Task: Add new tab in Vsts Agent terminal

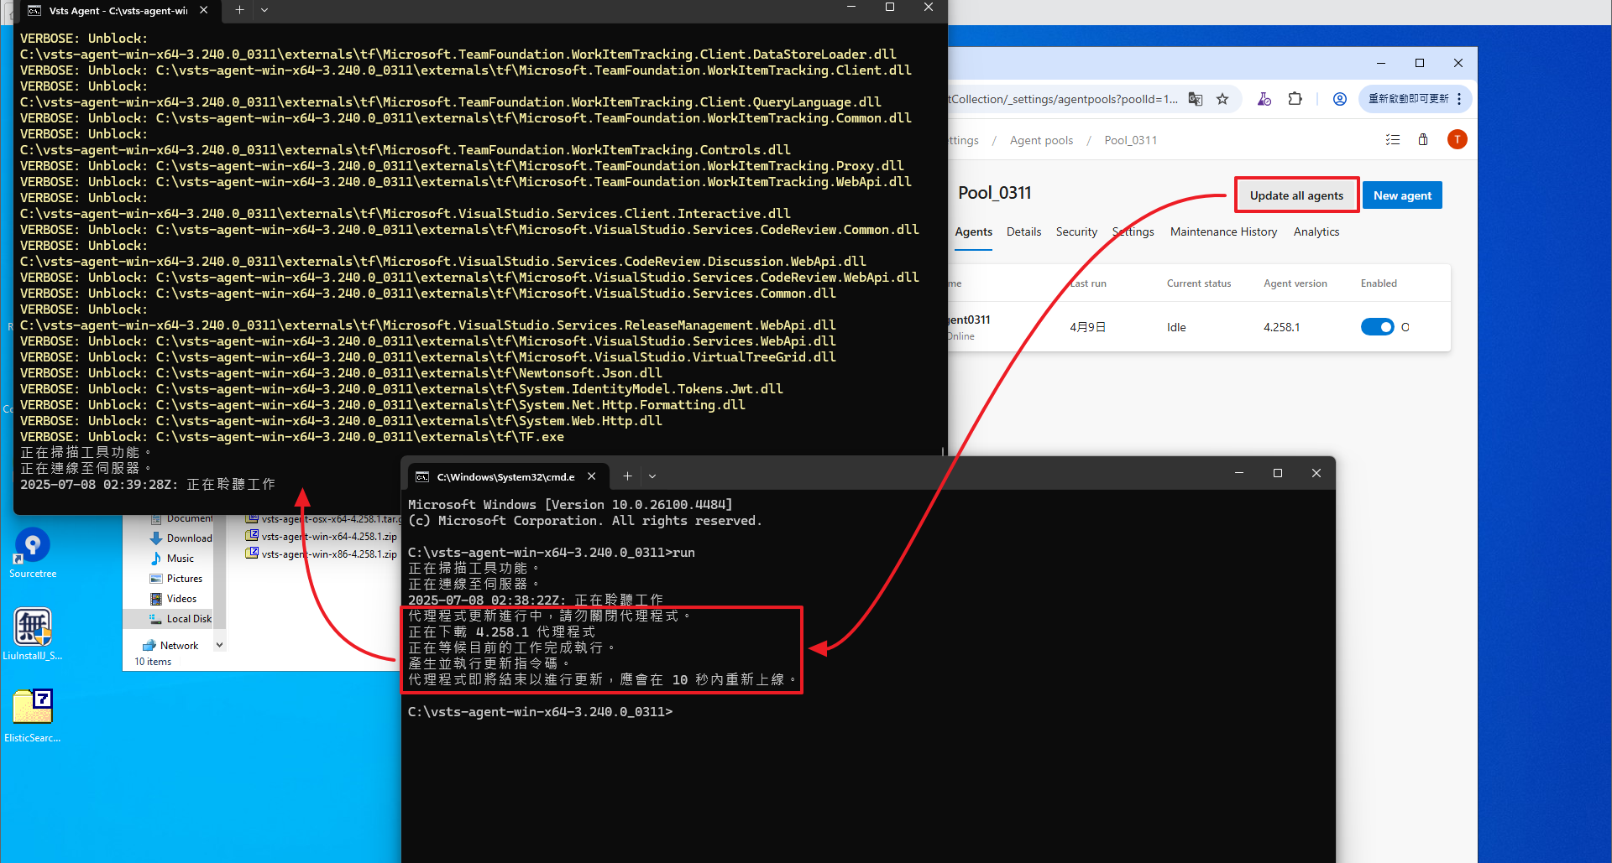Action: coord(239,10)
